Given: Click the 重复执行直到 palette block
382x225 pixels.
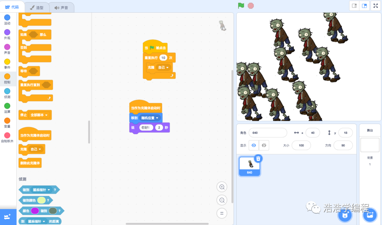Looking at the screenshot, I should [36, 91].
